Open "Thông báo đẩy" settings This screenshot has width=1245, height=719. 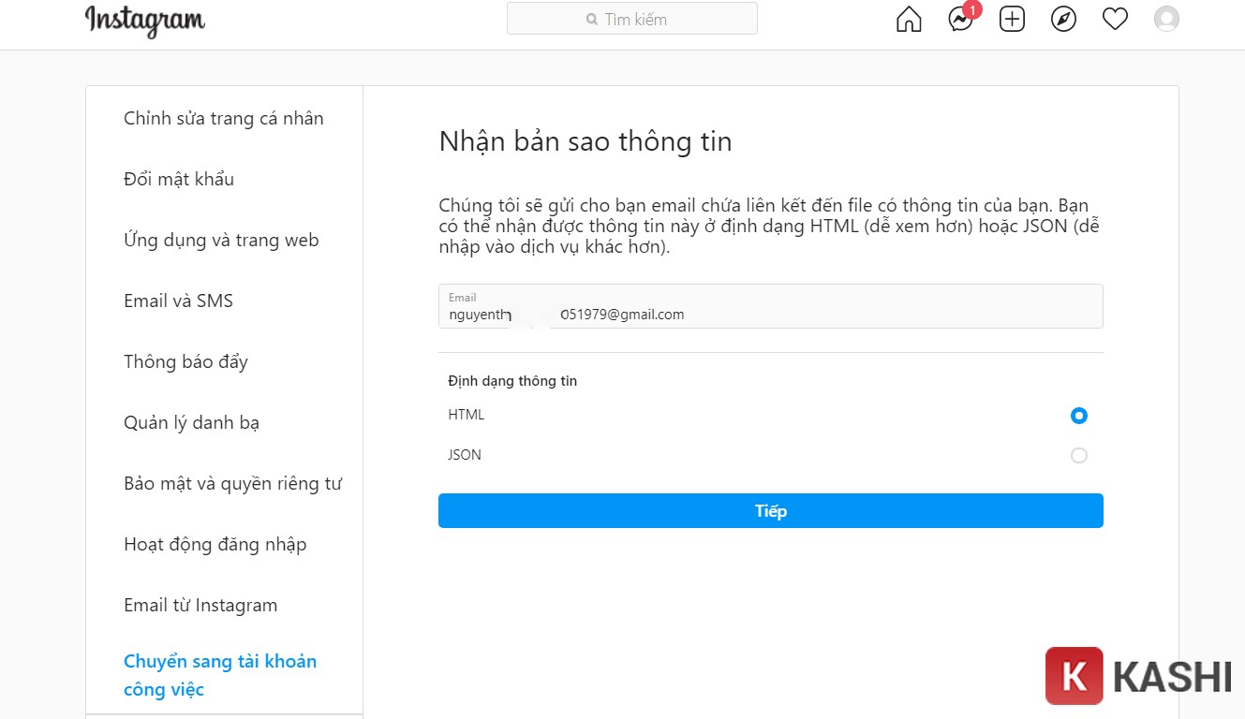(185, 361)
